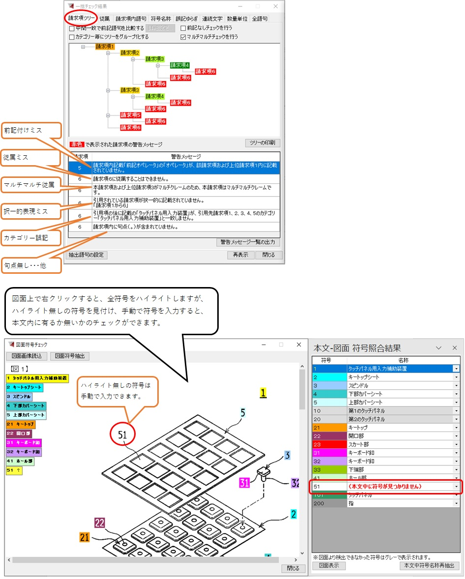The height and width of the screenshot is (579, 465).
Task: Collapse the 請求項2 tree node
Action: pos(108,53)
